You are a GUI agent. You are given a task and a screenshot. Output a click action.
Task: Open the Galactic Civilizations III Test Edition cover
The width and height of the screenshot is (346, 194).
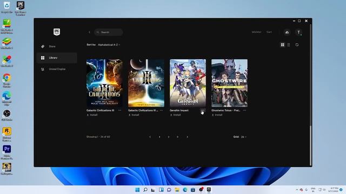coord(146,83)
